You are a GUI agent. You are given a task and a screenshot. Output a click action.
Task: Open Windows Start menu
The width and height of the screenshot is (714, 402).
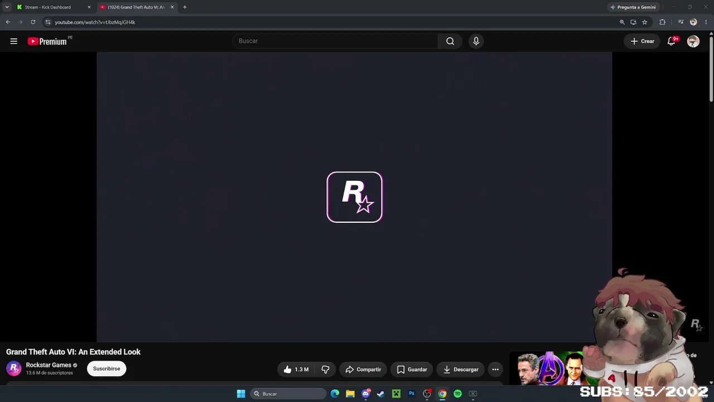pos(241,394)
